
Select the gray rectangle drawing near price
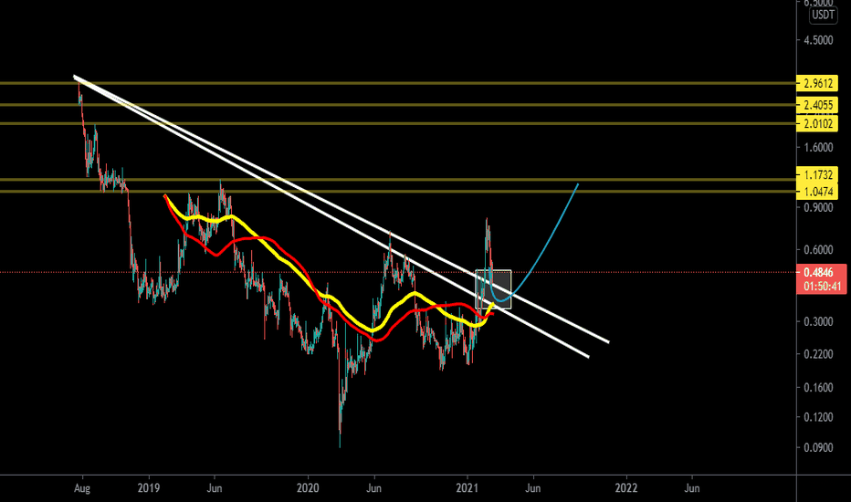[493, 289]
